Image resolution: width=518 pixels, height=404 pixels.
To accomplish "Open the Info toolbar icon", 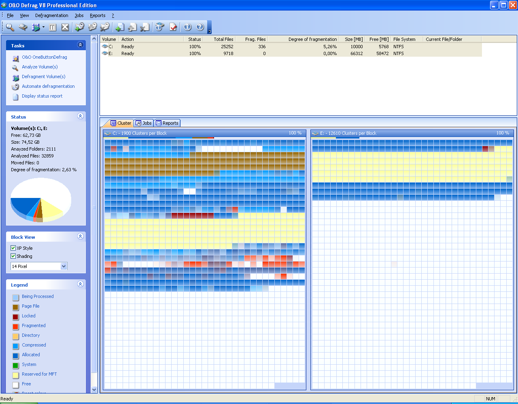I will click(187, 27).
